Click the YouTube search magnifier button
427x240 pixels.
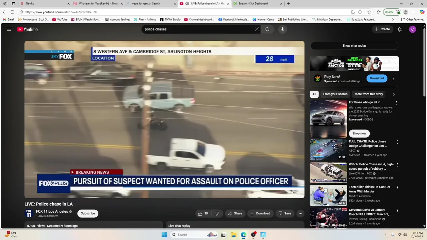click(x=268, y=29)
